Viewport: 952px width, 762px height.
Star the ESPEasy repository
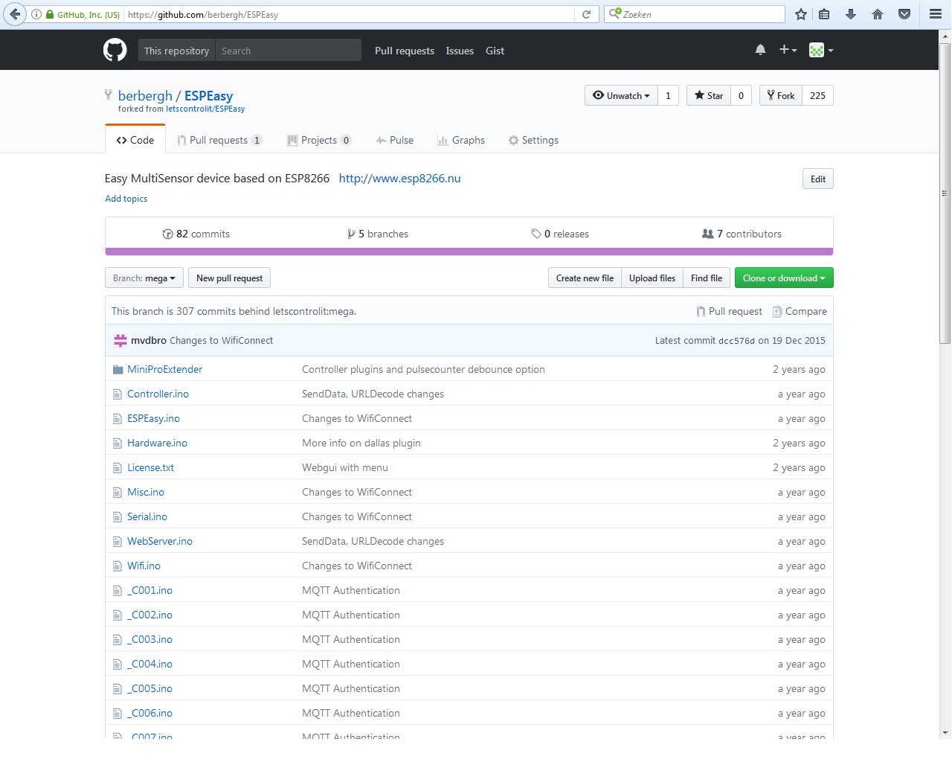[x=709, y=95]
